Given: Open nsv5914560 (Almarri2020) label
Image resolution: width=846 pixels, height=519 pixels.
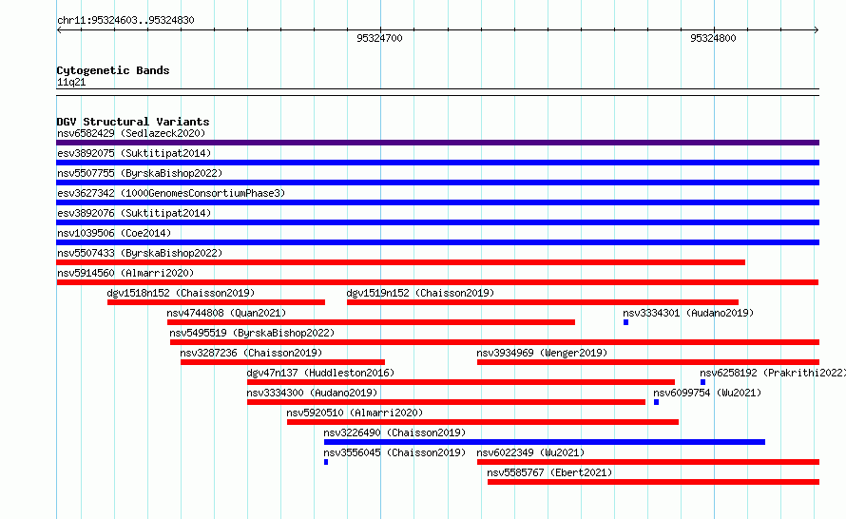Looking at the screenshot, I should coord(125,273).
